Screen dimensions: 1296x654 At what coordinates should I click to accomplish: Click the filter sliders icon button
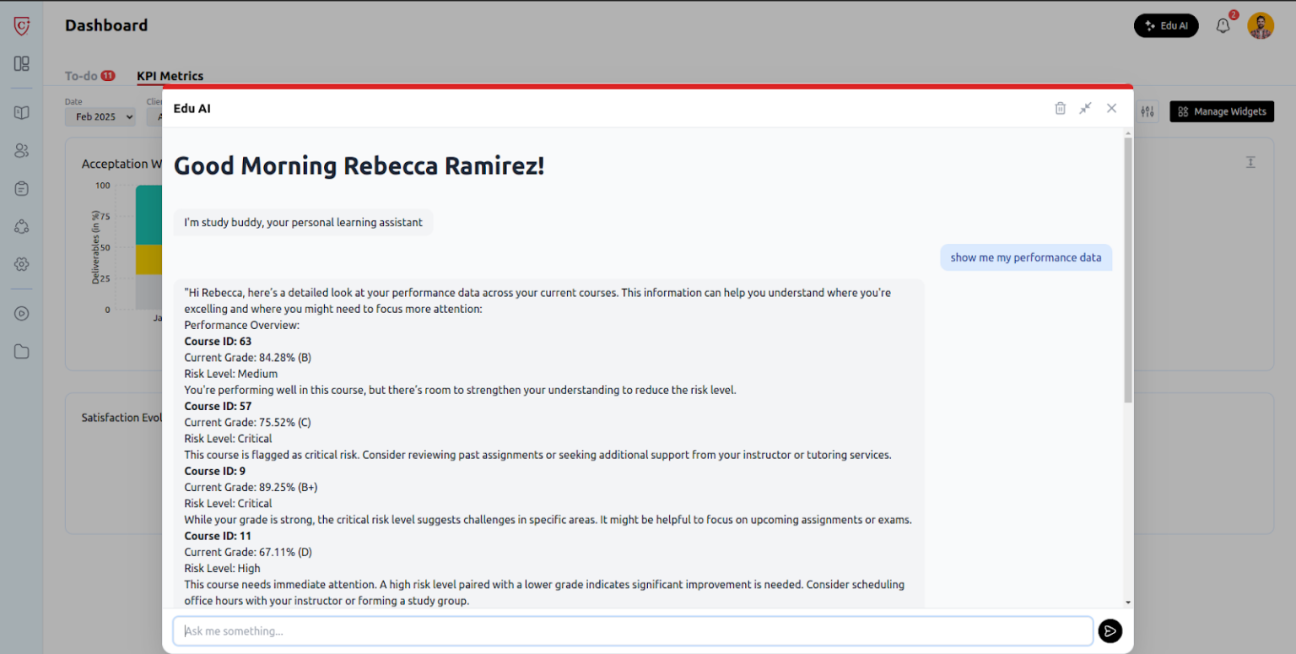[x=1147, y=111]
